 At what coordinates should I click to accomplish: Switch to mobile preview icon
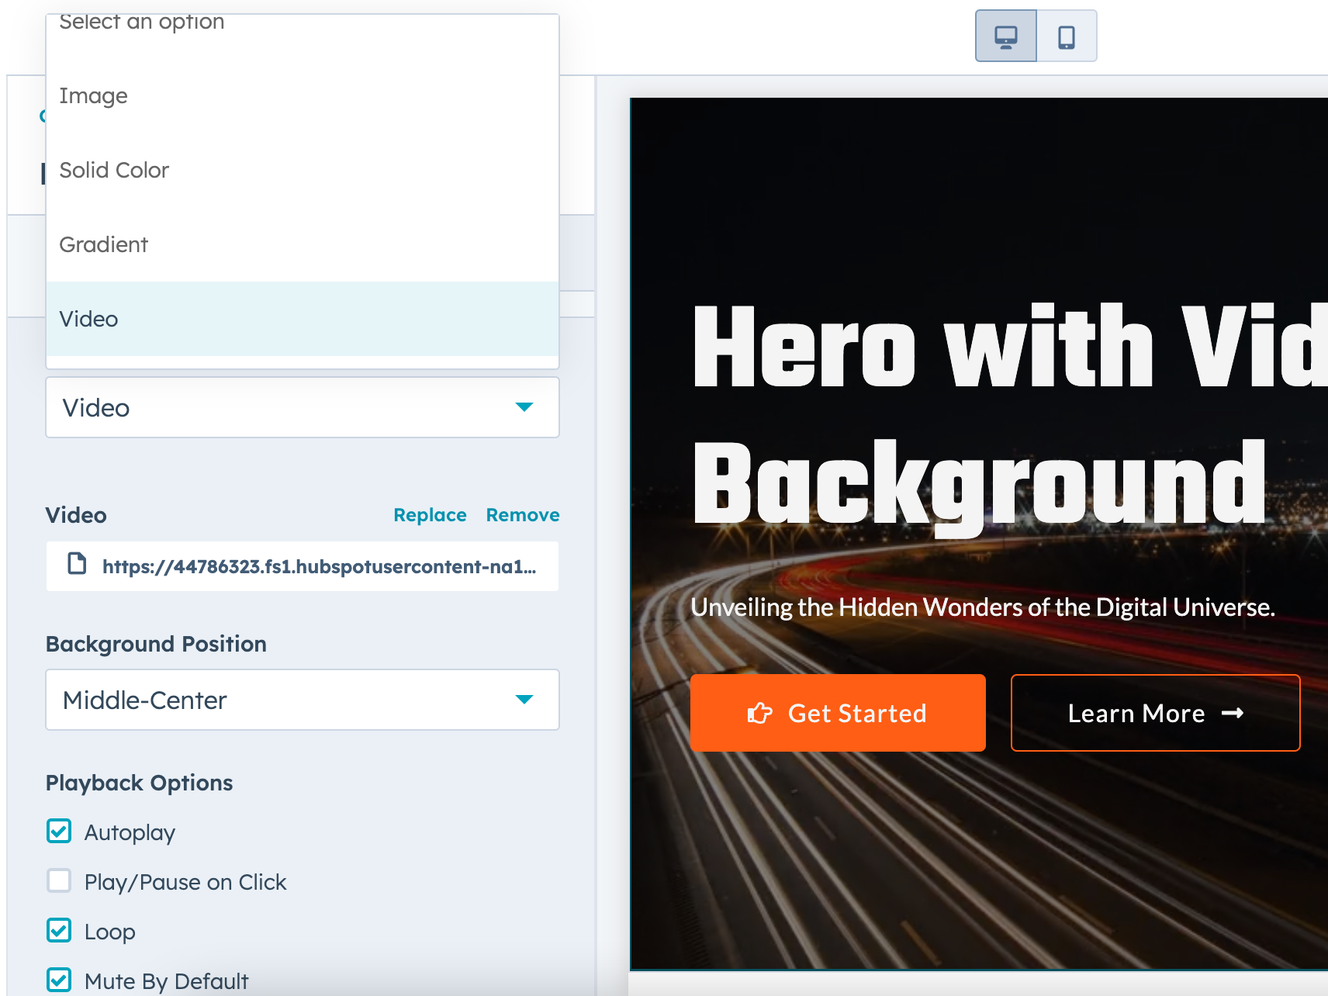click(1067, 36)
